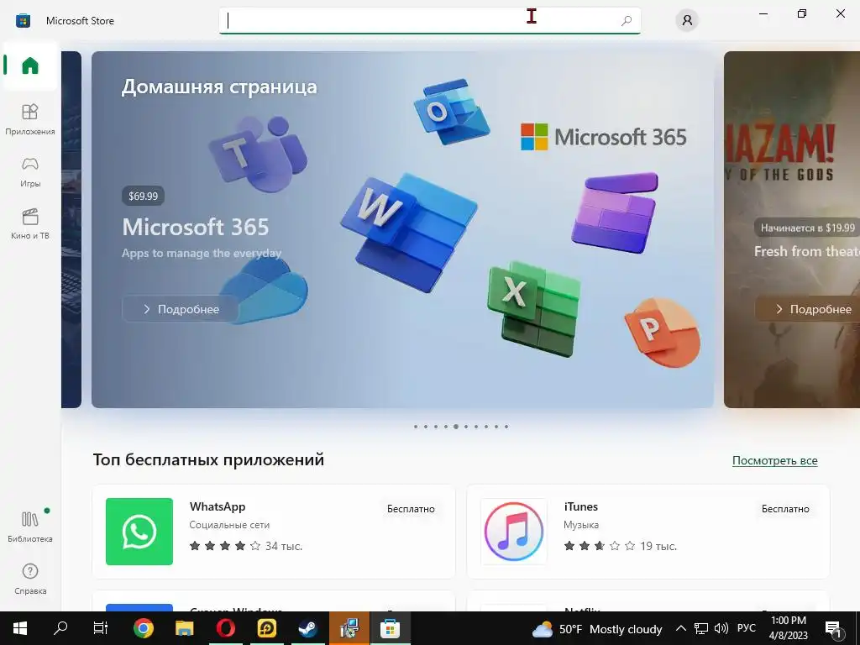This screenshot has height=645, width=860.
Task: Open Steam from the taskbar
Action: coord(307,628)
